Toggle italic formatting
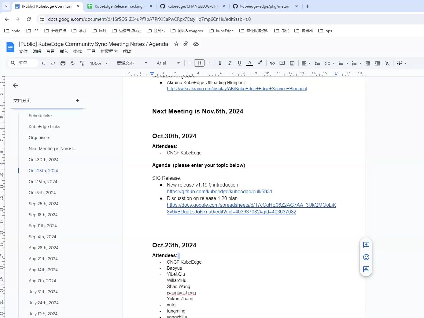 pos(230,63)
